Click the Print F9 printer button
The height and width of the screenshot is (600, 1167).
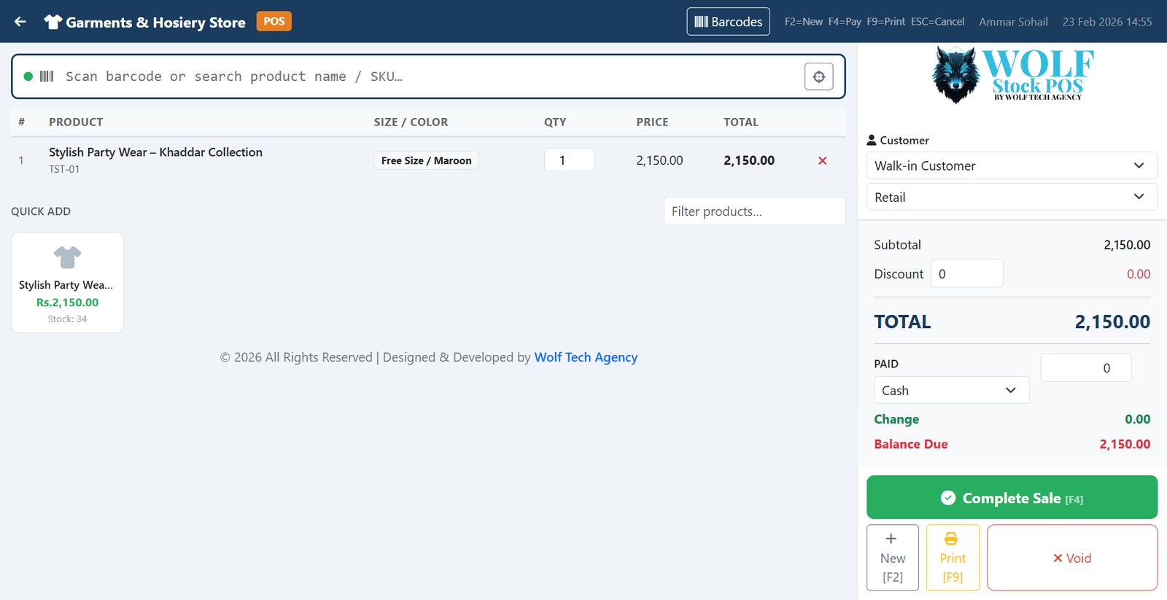pos(952,558)
